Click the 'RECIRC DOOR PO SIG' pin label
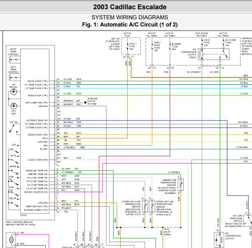This screenshot has width=252, height=248. pos(36,192)
